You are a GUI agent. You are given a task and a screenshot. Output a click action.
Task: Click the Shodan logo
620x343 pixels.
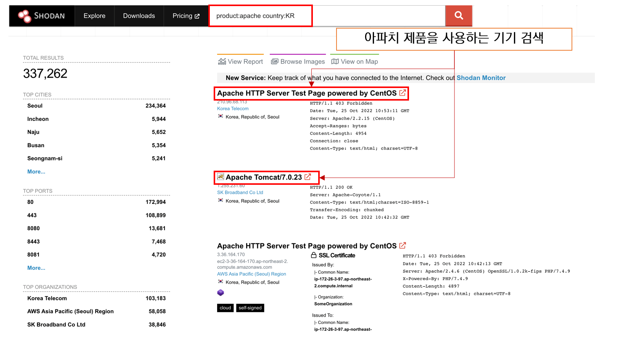pos(42,16)
